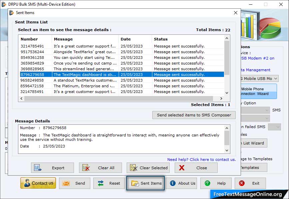Click Message Details scroll up arrow
The image size is (289, 199).
pyautogui.click(x=227, y=128)
